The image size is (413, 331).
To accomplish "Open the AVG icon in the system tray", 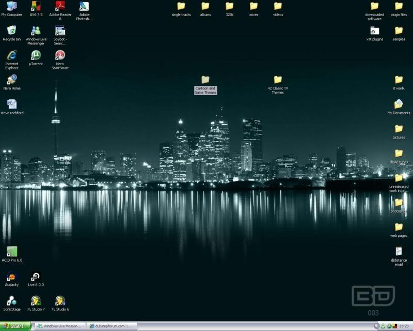I will 395,326.
